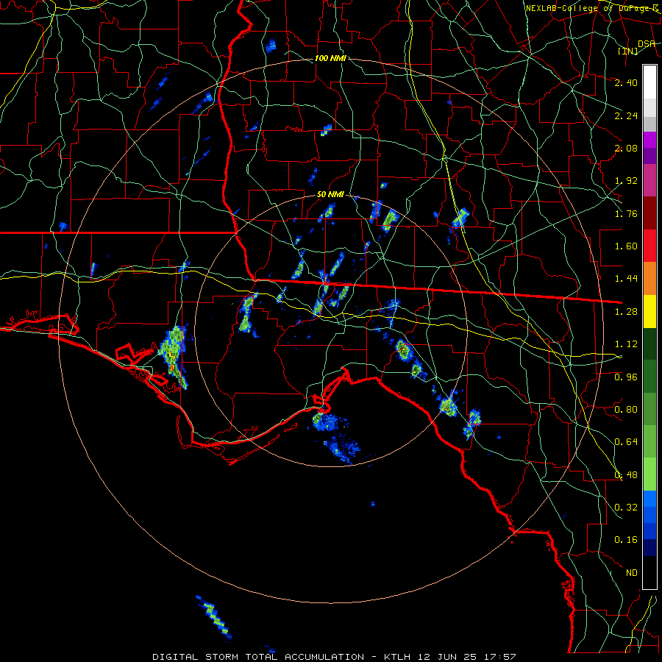
Task: Click the 2.40 label on the scale
Action: tap(626, 82)
